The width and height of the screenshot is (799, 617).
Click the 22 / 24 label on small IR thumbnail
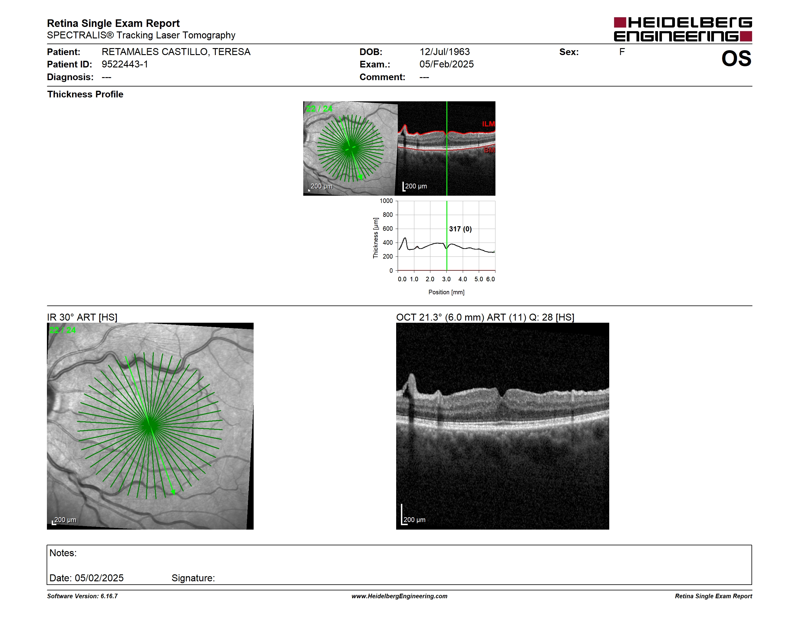pos(319,109)
